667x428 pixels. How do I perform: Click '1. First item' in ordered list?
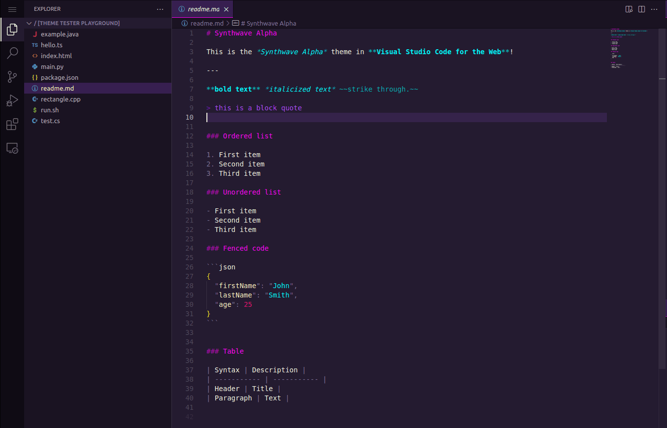point(233,155)
